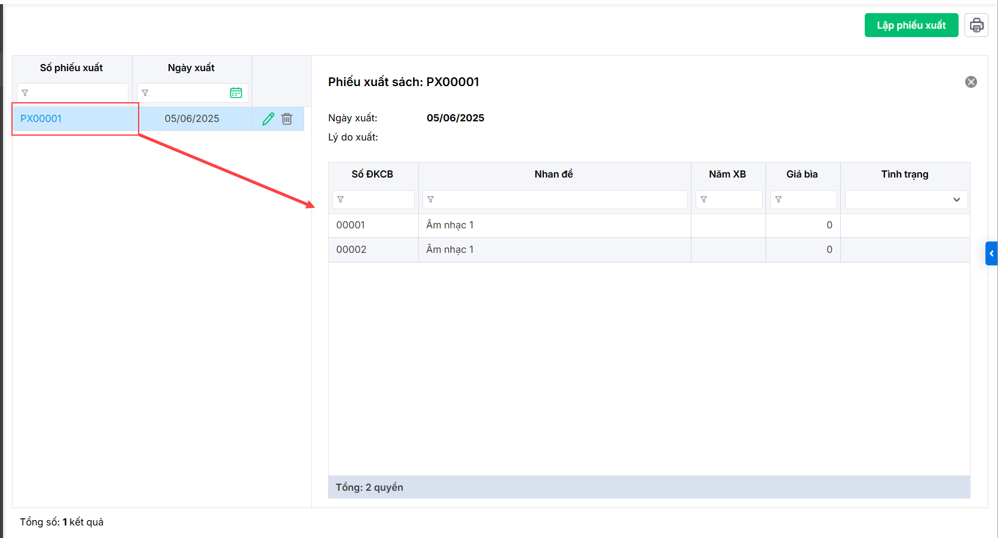
Task: Sort by the Tình trạng column header
Action: click(905, 174)
